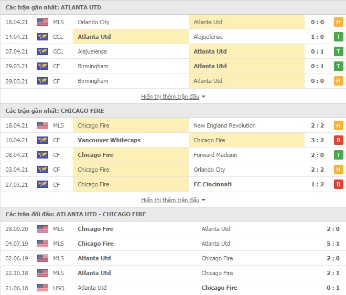Click US flag icon for Orlando City vs Atlanta match
This screenshot has width=346, height=295.
click(42, 22)
